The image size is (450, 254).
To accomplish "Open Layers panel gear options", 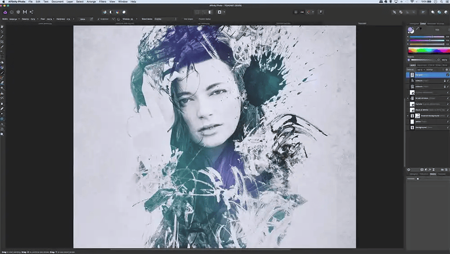I will 447,70.
